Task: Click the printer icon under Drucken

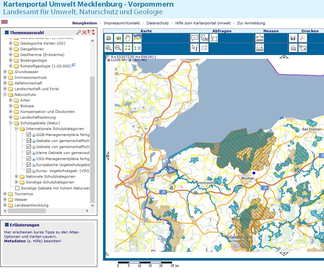Action: (293, 48)
